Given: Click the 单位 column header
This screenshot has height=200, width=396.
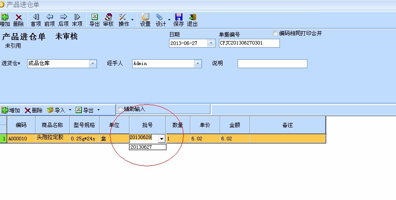Looking at the screenshot, I should [x=114, y=125].
